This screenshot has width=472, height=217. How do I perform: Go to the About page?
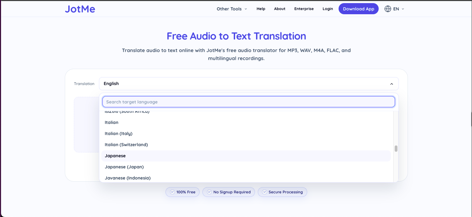point(280,9)
